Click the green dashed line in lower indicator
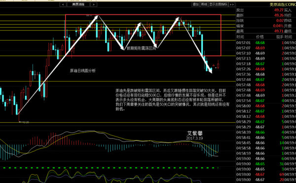This screenshot has width=296, height=183. coord(110,168)
